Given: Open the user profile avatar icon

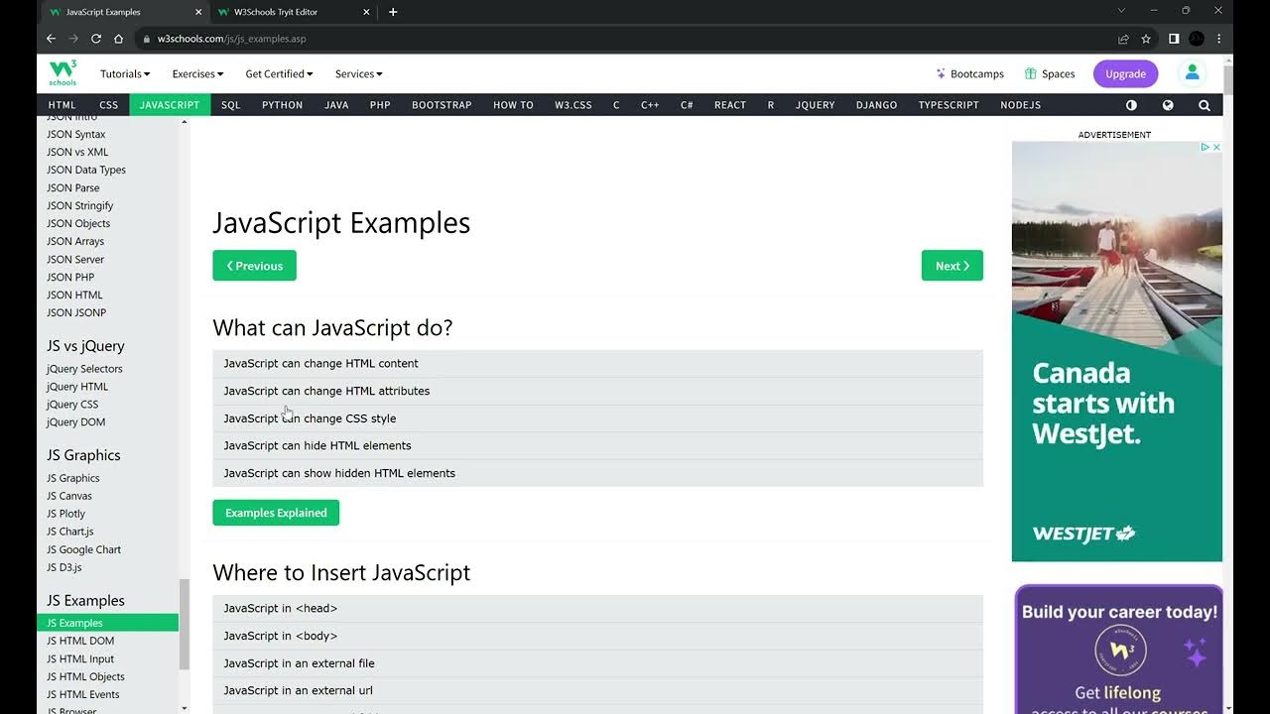Looking at the screenshot, I should click(x=1192, y=72).
